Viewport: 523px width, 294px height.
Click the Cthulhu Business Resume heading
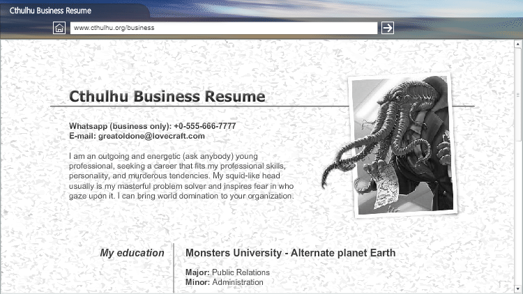point(167,96)
